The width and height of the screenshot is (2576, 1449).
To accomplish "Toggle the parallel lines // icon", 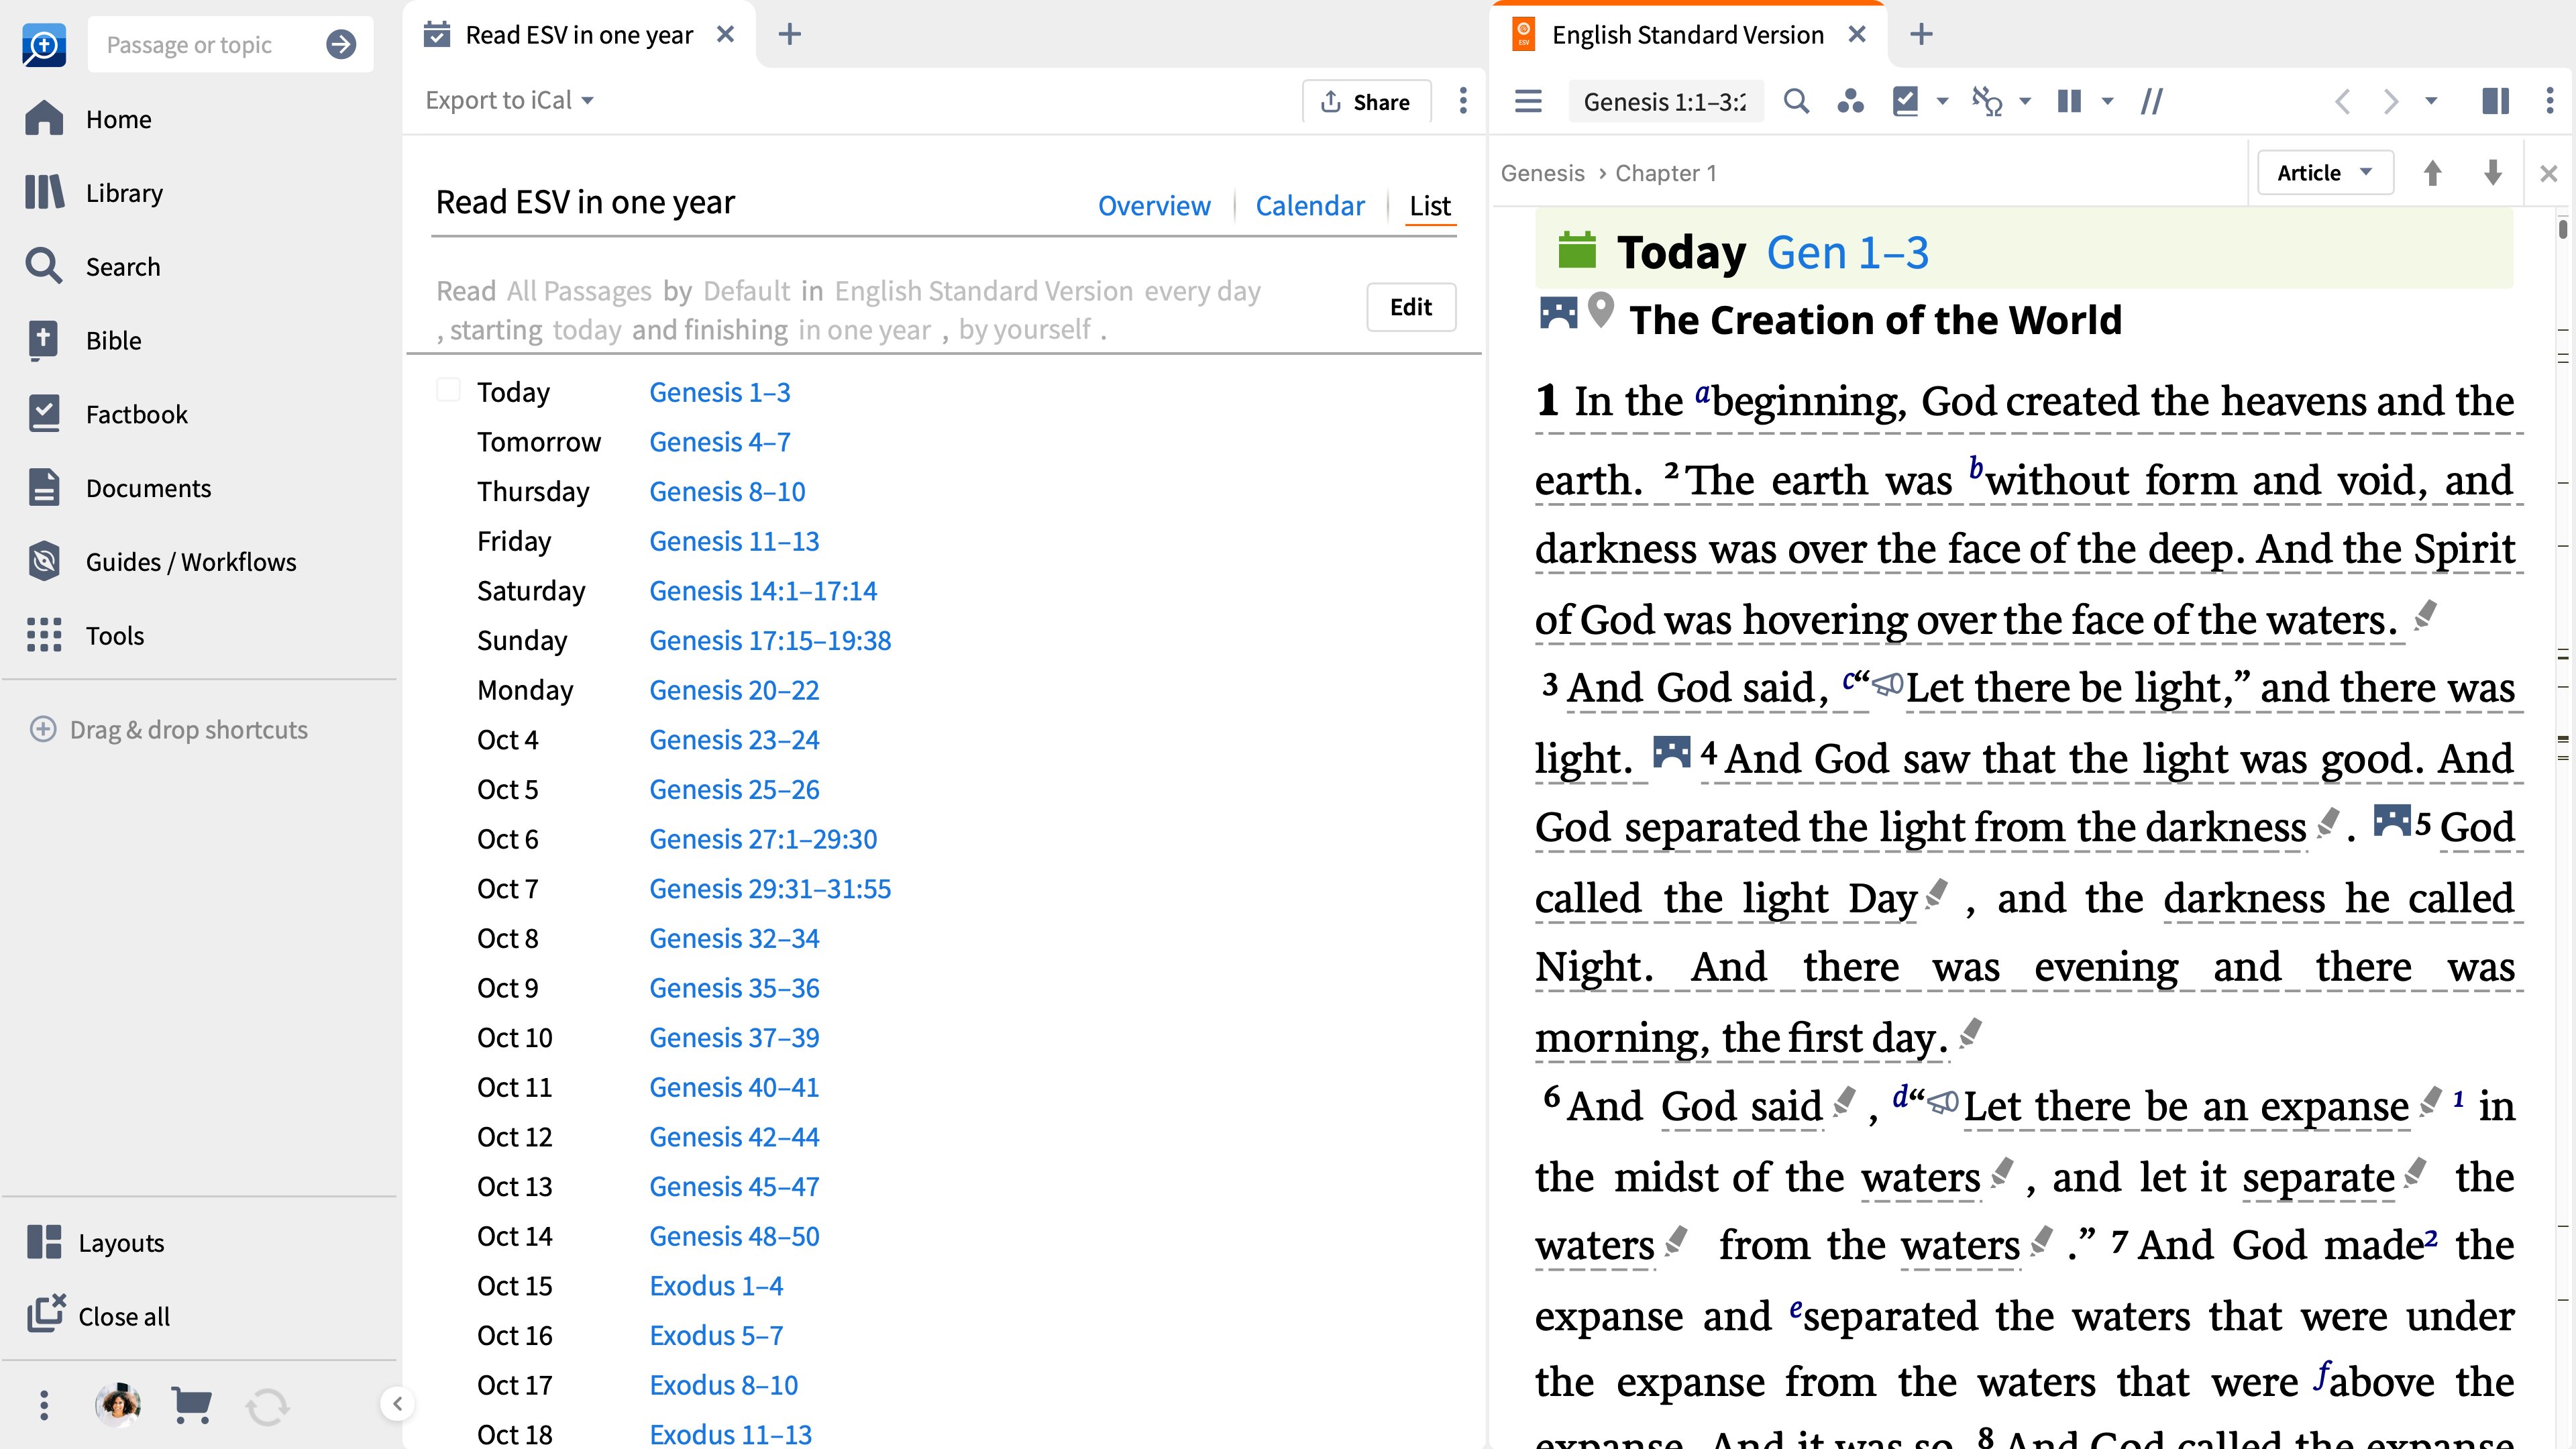I will coord(2151,101).
